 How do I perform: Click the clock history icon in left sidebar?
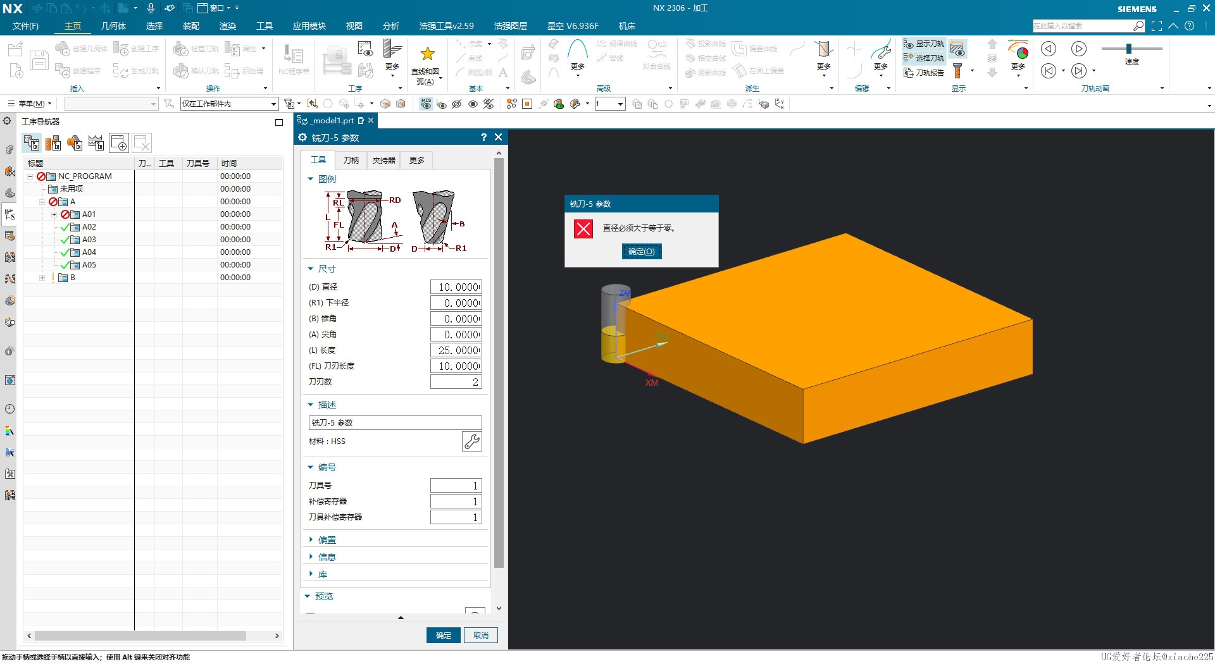point(9,409)
